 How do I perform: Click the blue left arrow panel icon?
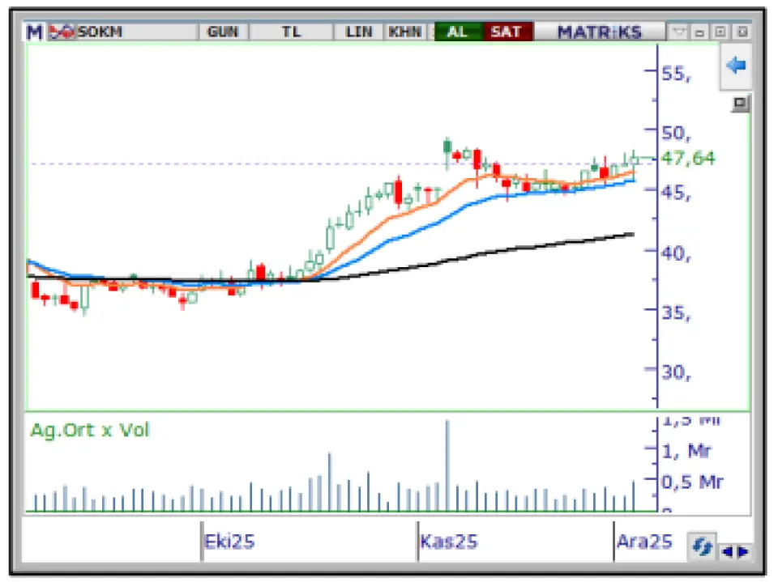(736, 66)
